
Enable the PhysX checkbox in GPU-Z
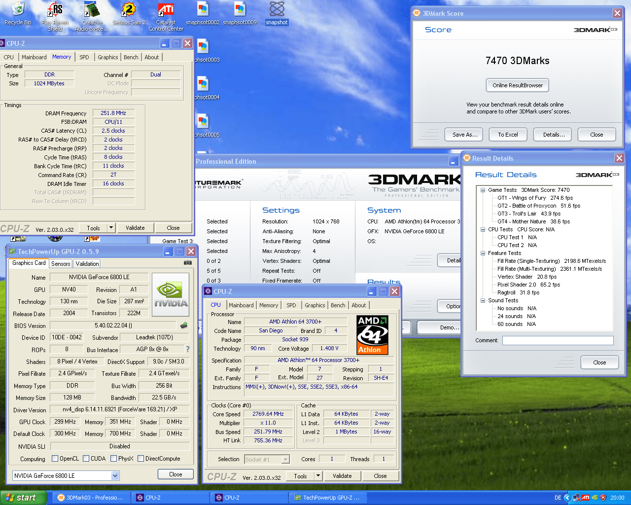[x=113, y=459]
